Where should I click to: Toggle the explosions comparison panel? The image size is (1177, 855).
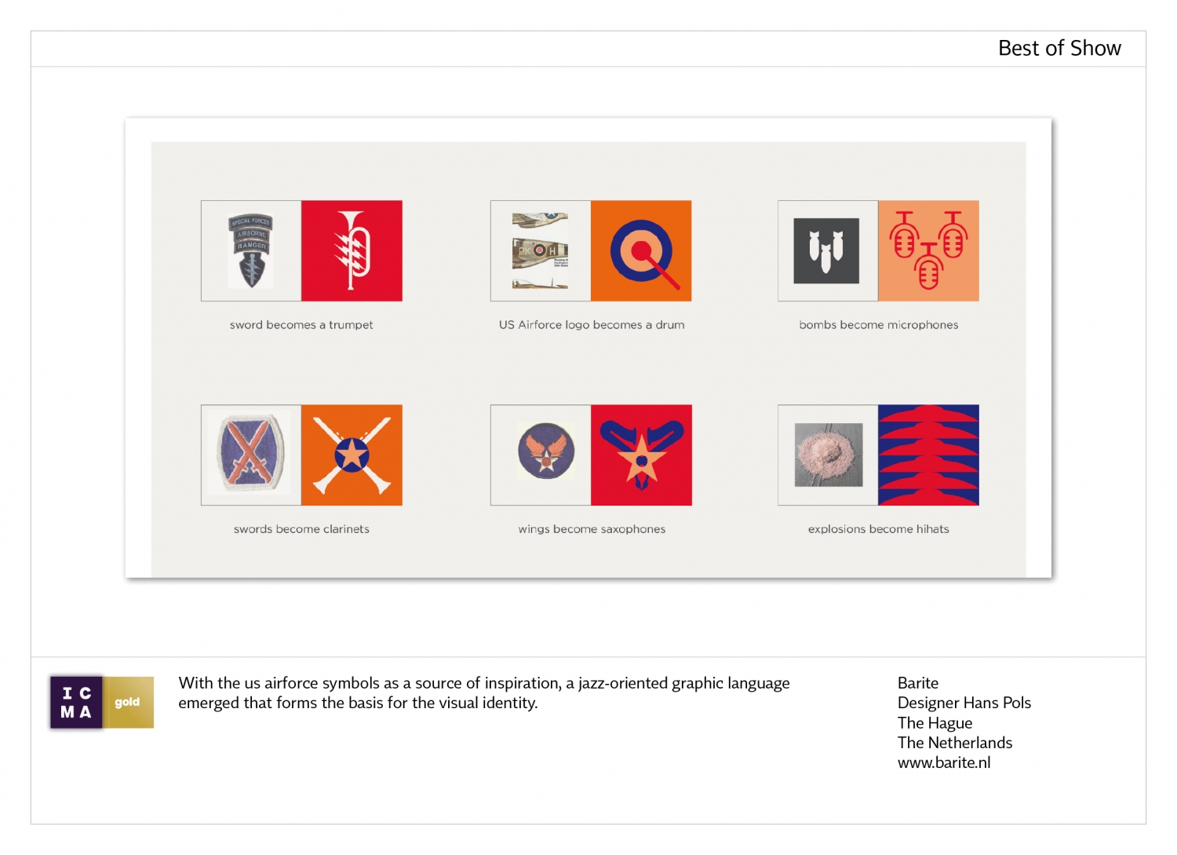878,455
